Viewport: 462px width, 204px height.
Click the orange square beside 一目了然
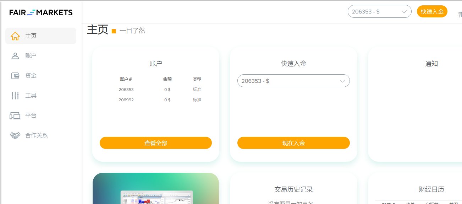click(x=114, y=31)
